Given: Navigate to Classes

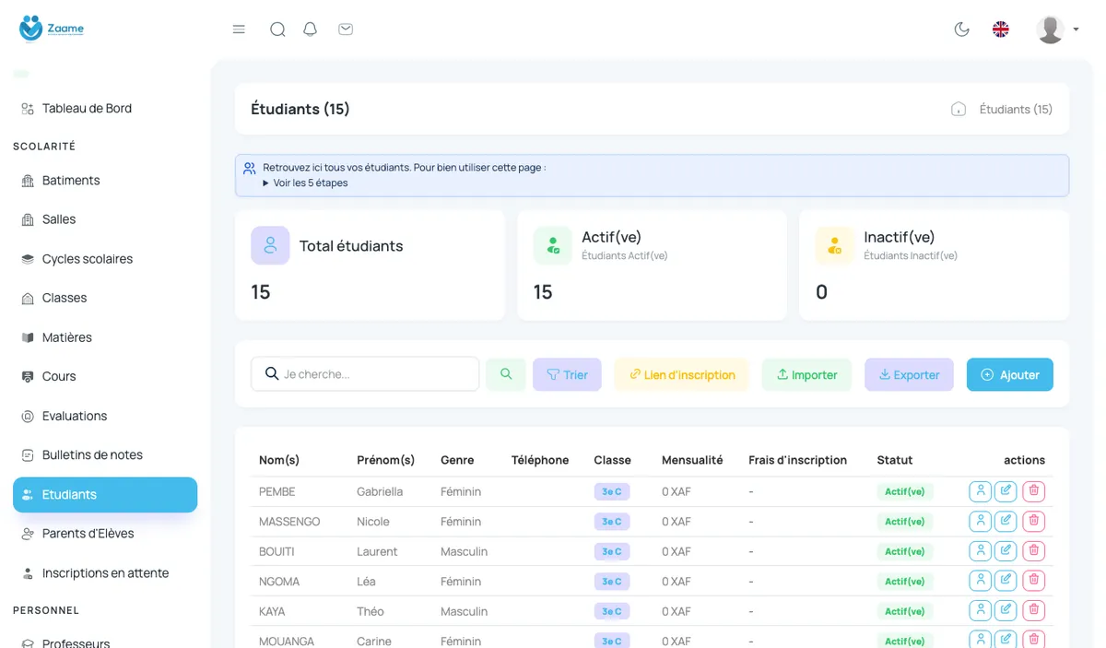Looking at the screenshot, I should click(x=105, y=298).
